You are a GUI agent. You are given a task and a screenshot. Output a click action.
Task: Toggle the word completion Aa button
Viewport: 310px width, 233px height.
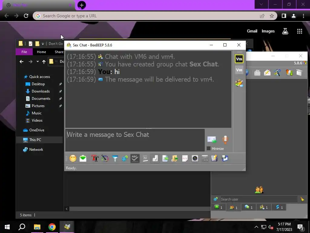[145, 158]
